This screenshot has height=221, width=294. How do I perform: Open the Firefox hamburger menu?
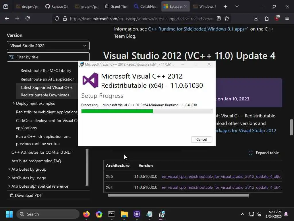tap(287, 18)
